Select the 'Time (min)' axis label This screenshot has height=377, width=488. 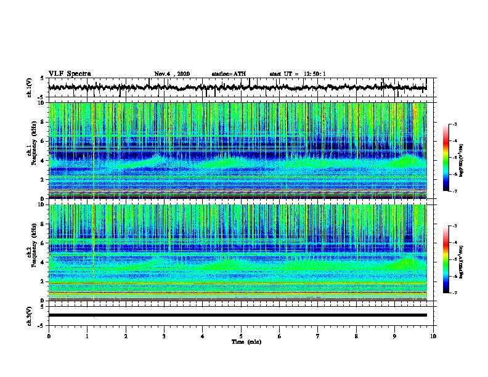246,342
